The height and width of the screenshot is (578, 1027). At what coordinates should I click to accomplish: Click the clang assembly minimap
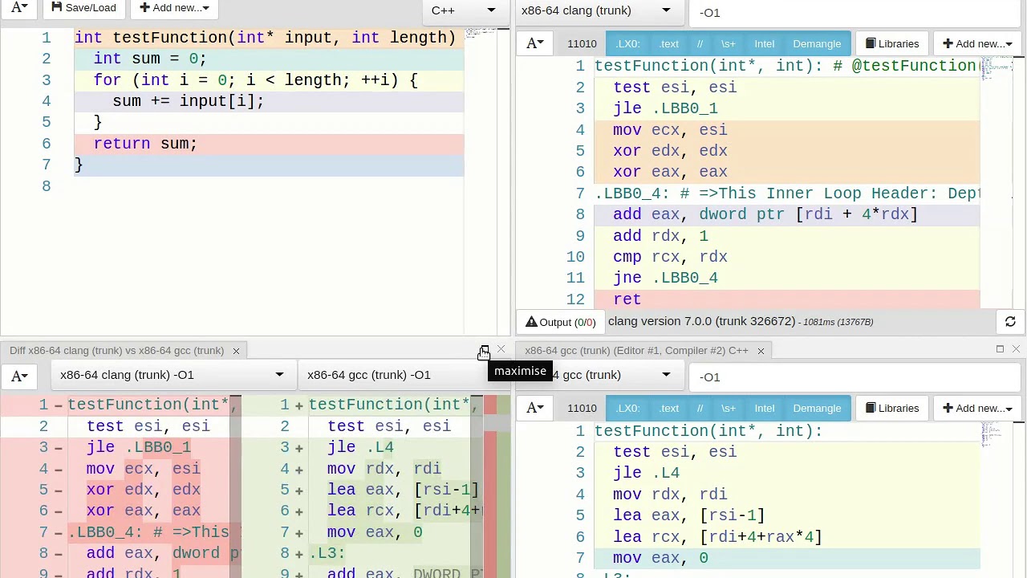point(997,181)
